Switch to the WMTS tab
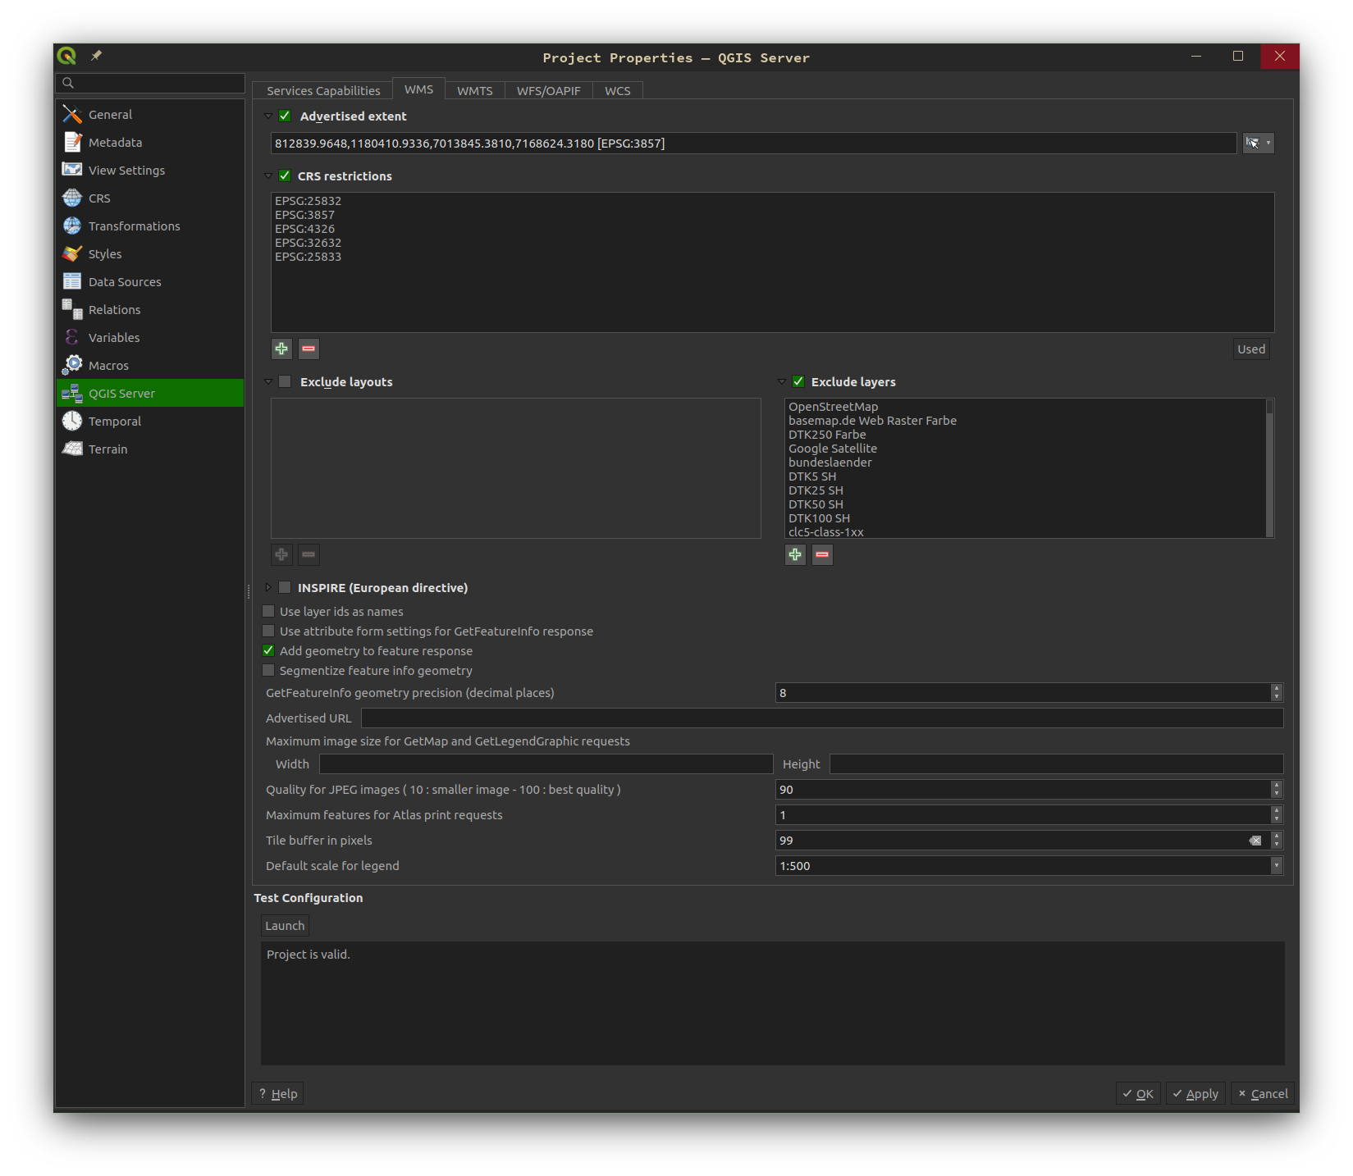The height and width of the screenshot is (1176, 1353). [474, 90]
